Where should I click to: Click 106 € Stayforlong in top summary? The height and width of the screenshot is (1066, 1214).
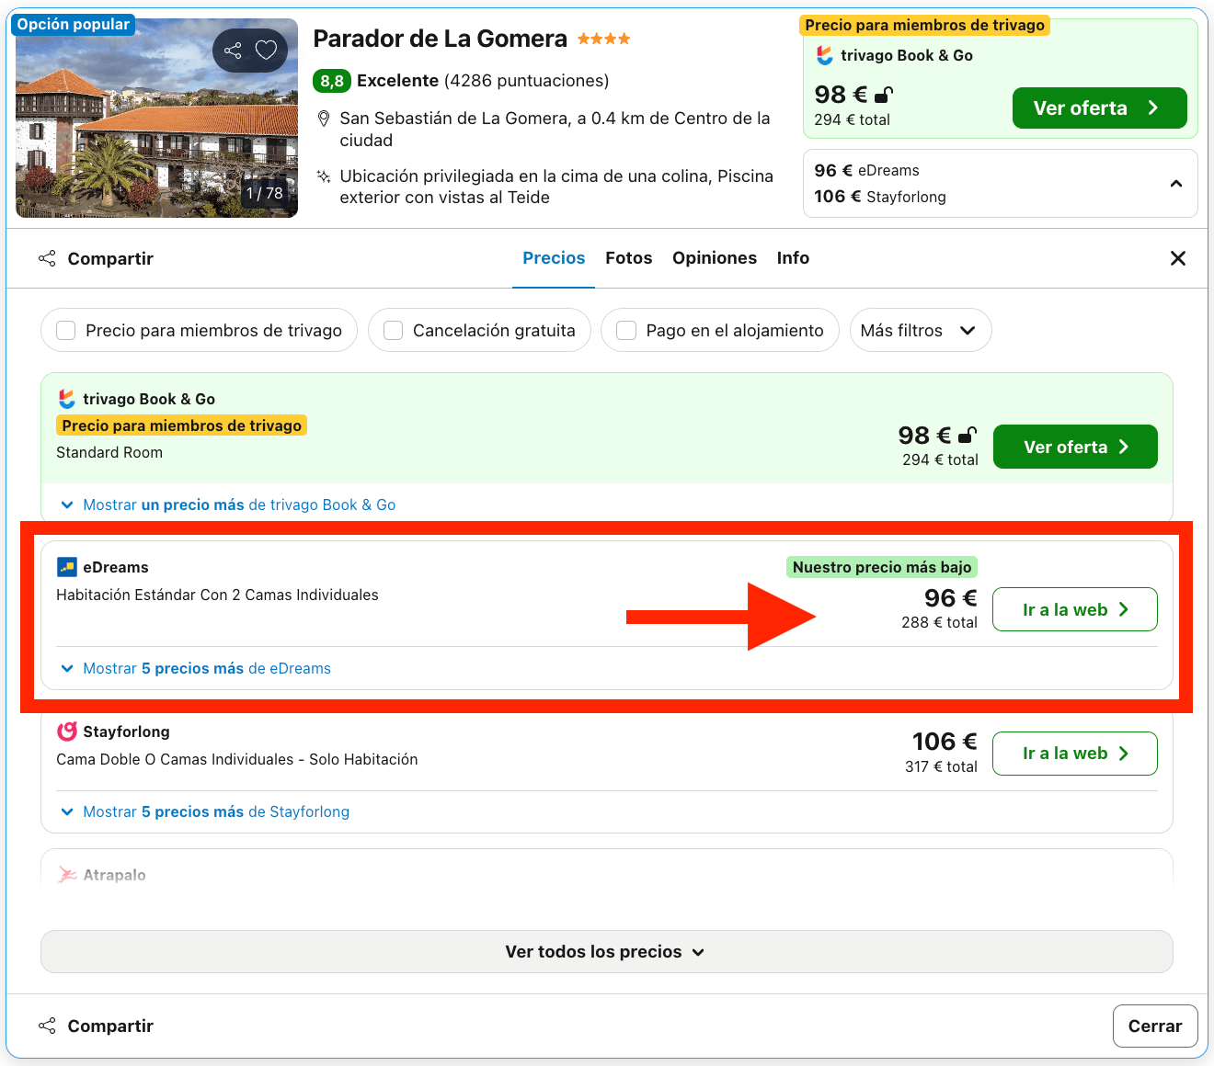[x=879, y=197]
